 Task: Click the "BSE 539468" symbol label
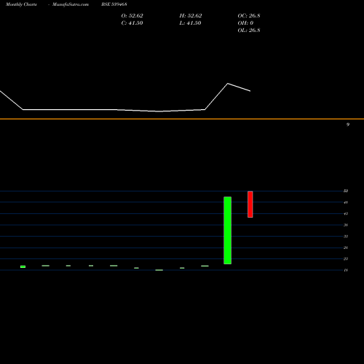(114, 4)
